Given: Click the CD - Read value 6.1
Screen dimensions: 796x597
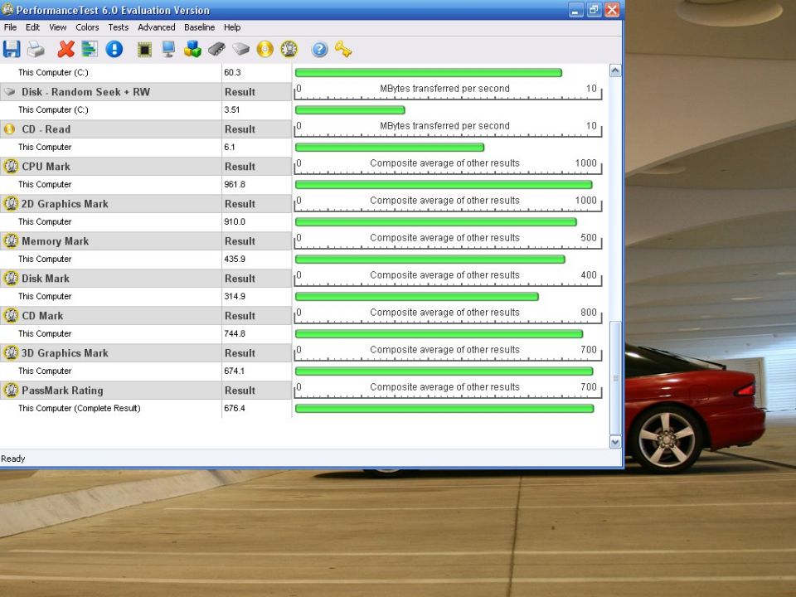Looking at the screenshot, I should 230,148.
